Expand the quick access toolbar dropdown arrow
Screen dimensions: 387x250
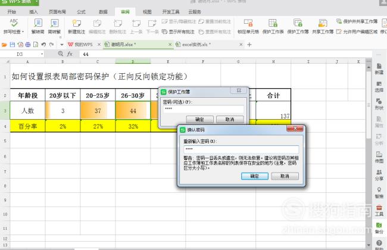tap(62, 45)
